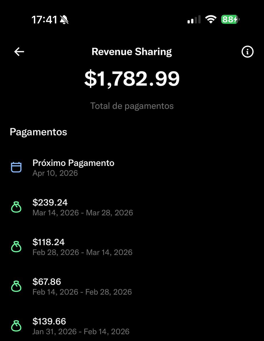Tap the Feb 14, 2026 - Feb 28, 2026 range
264x341 pixels.
click(x=82, y=292)
